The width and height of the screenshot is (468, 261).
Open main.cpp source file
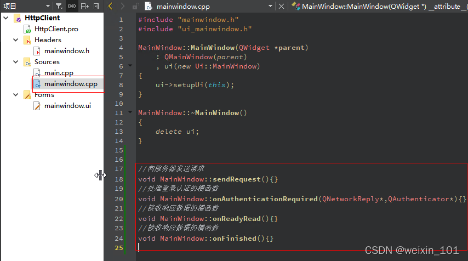[x=59, y=73]
